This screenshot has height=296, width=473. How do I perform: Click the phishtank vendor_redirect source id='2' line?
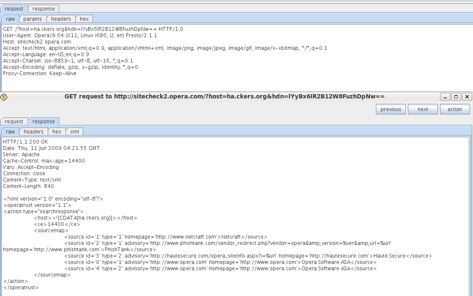coord(228,243)
